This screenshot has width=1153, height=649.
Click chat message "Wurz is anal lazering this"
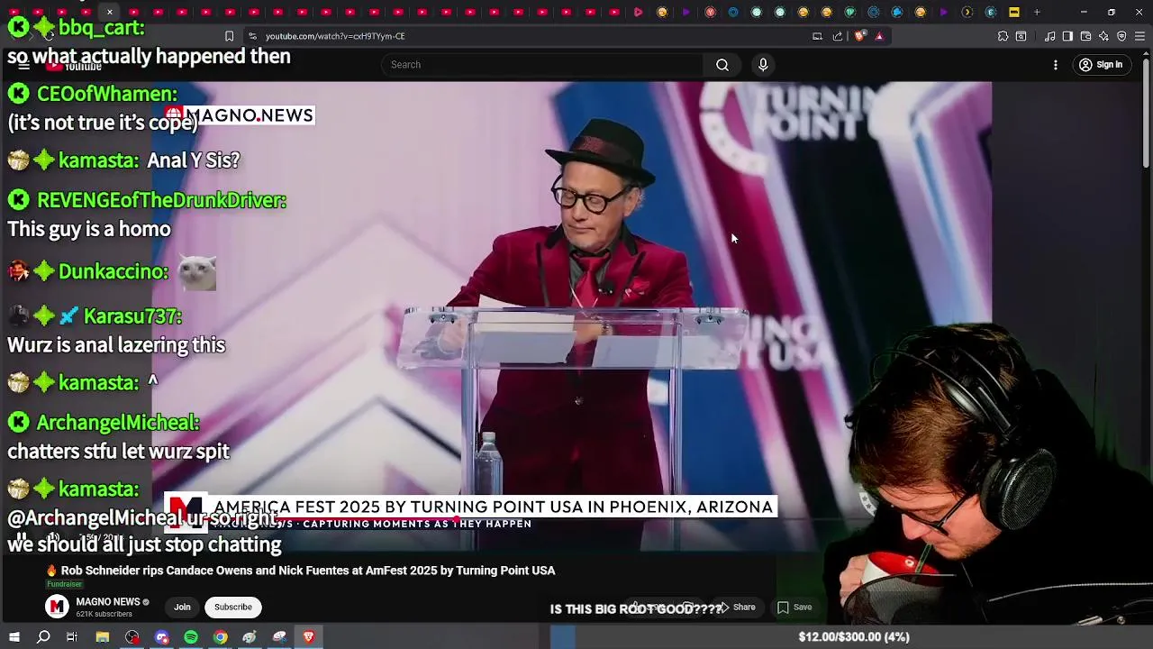coord(116,345)
